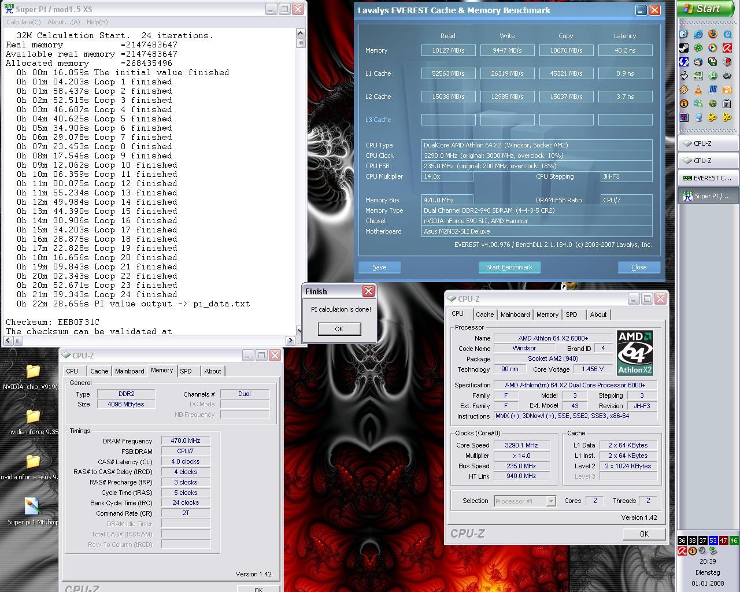Open the orange RSS feed icon
The height and width of the screenshot is (592, 740).
[x=727, y=90]
